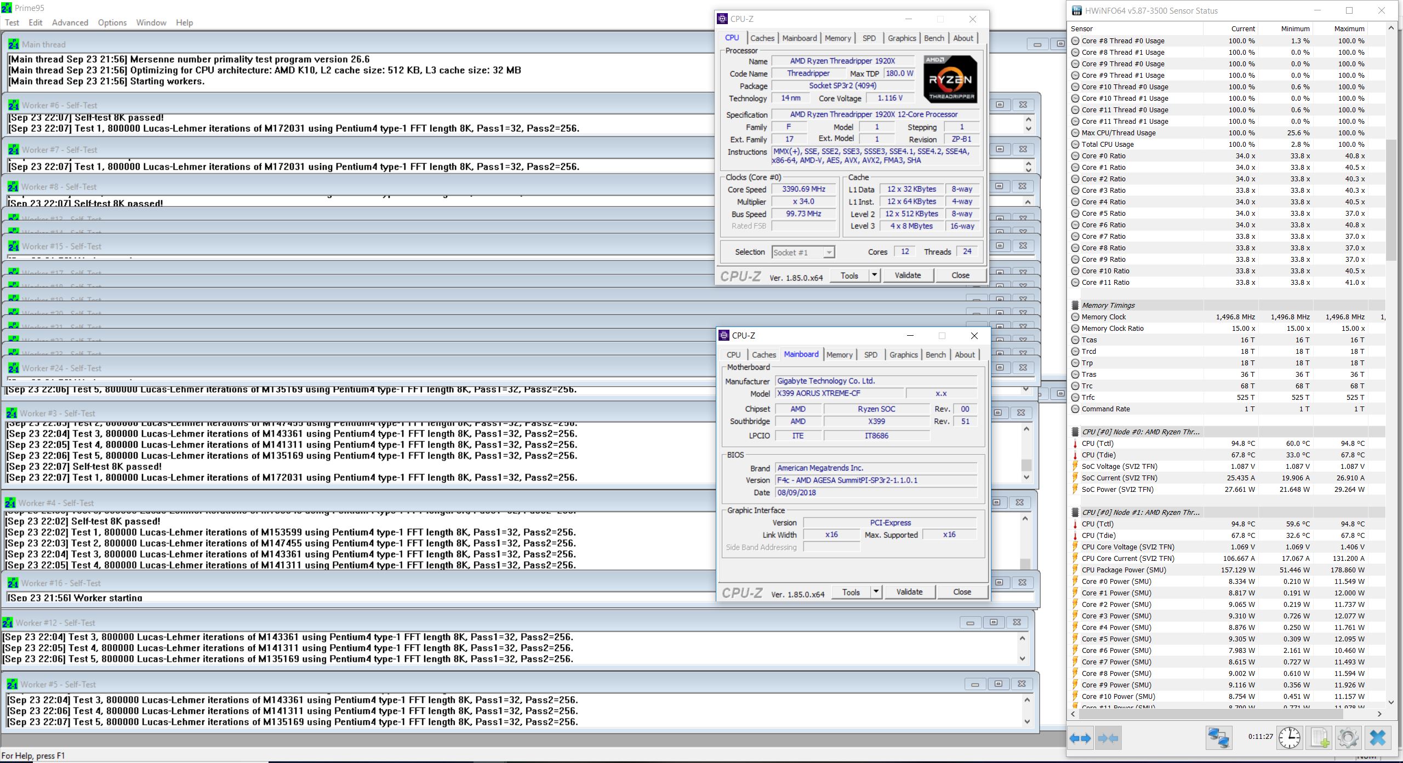Select Core #11 Ratio sensor row
The height and width of the screenshot is (763, 1403).
[x=1227, y=283]
